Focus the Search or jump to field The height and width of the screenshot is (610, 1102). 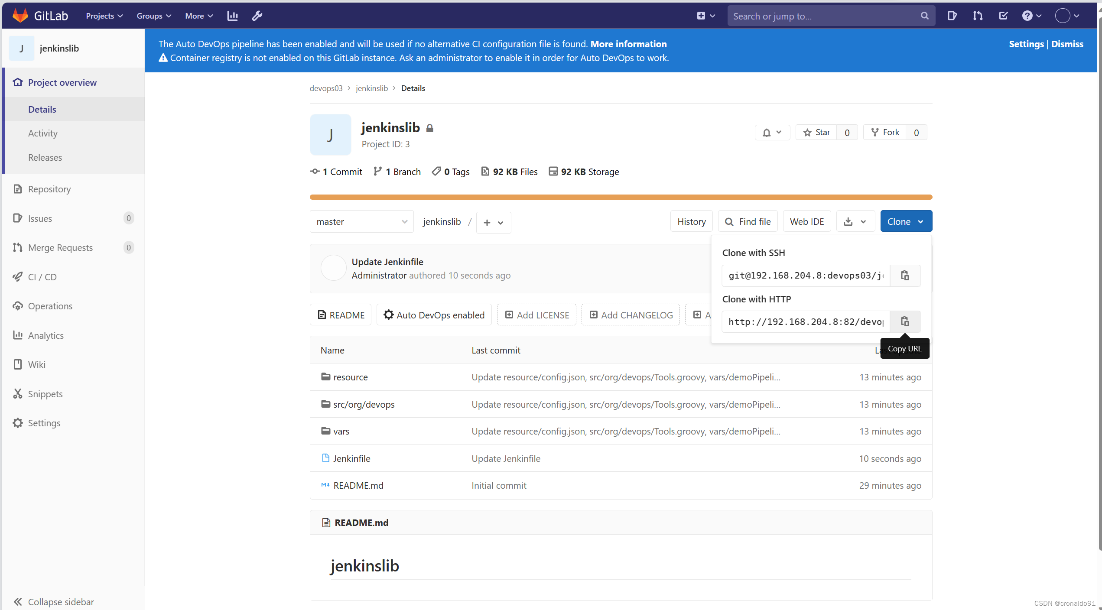(x=831, y=16)
